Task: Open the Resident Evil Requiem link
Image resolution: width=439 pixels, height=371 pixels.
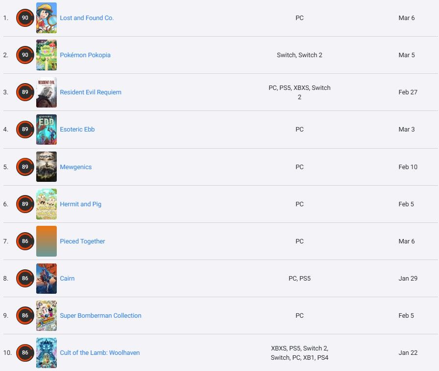Action: point(91,92)
